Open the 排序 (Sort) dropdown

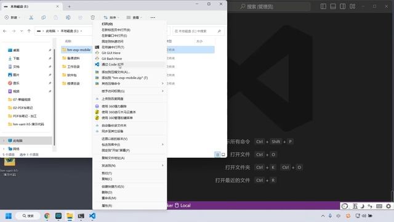(111, 17)
